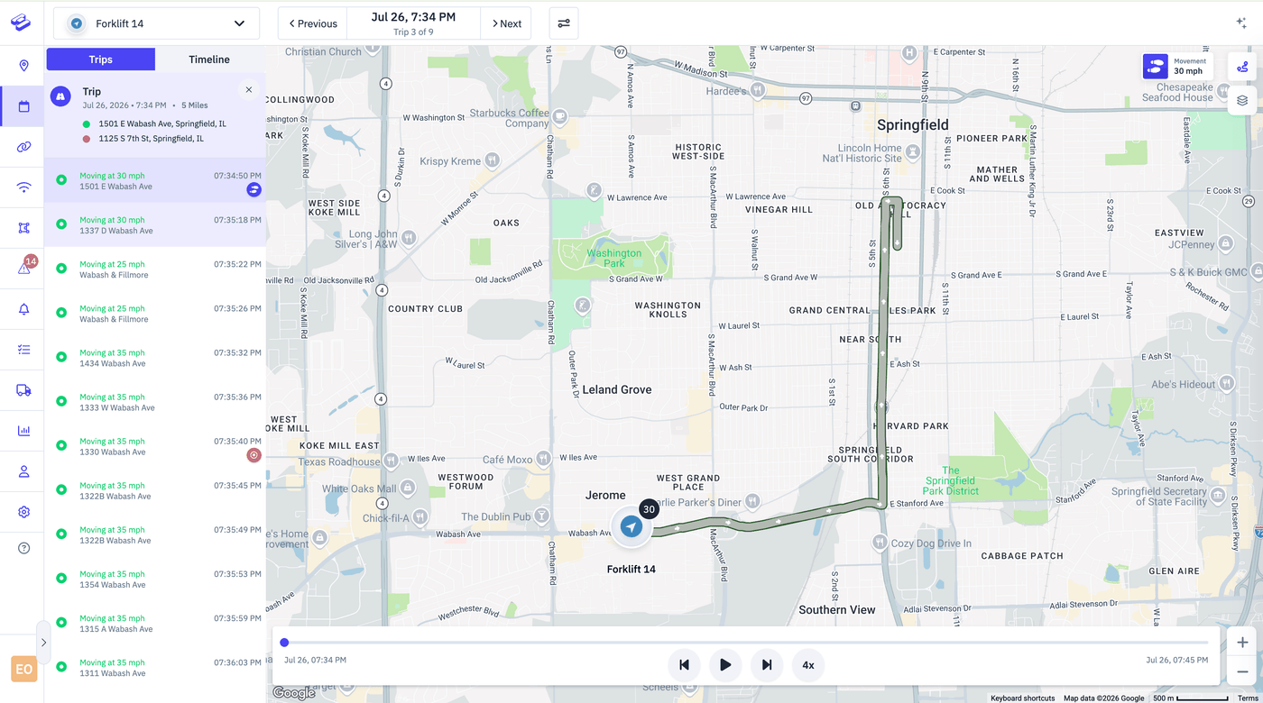The image size is (1263, 703).
Task: Open the filter sliders button in toolbar
Action: click(x=564, y=23)
